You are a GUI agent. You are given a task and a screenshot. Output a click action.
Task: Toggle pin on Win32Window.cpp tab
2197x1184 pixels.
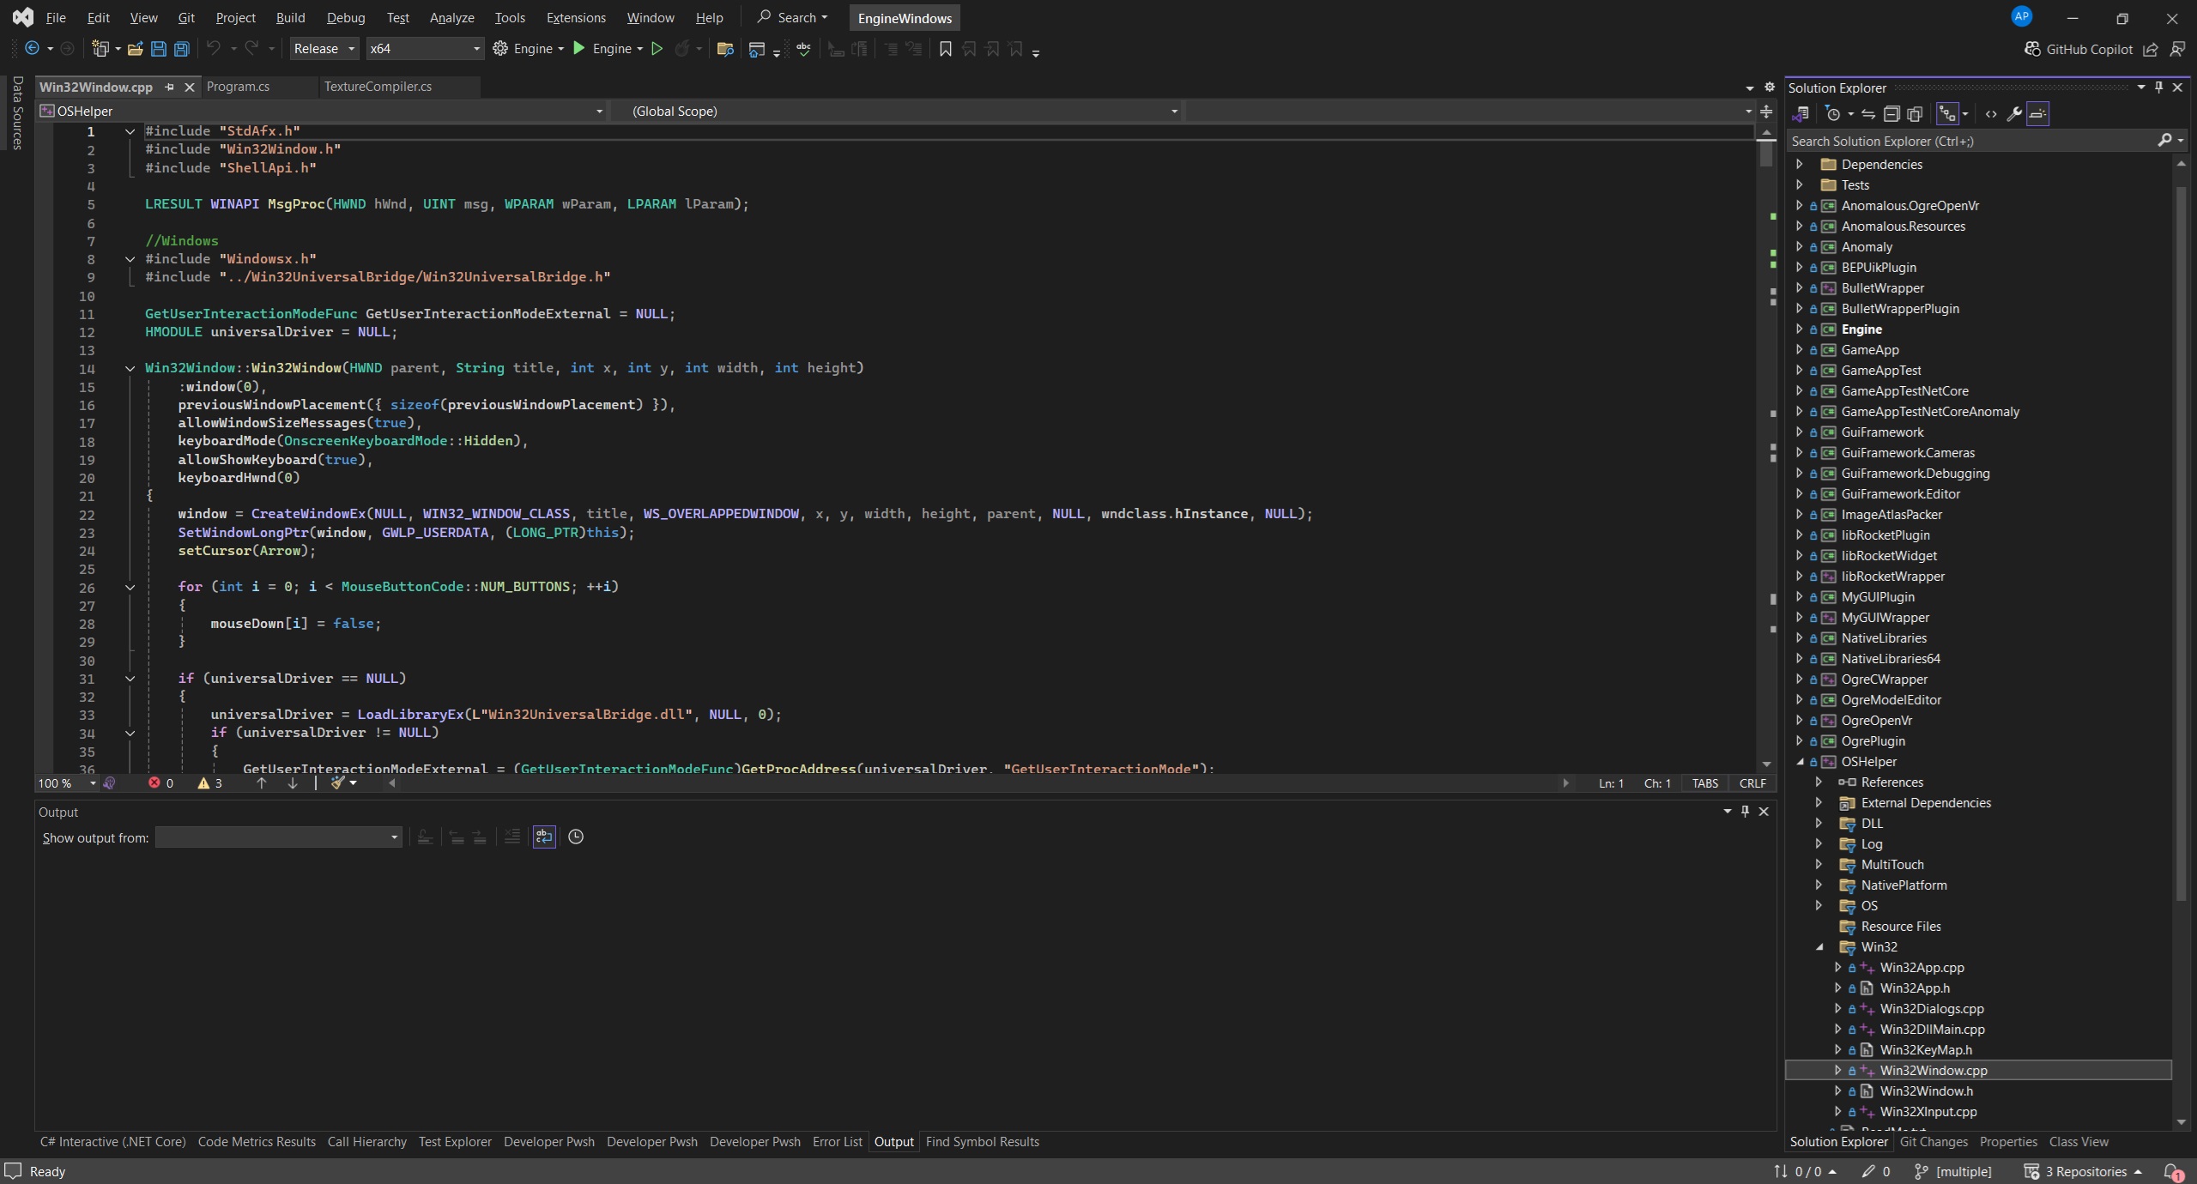coord(169,87)
